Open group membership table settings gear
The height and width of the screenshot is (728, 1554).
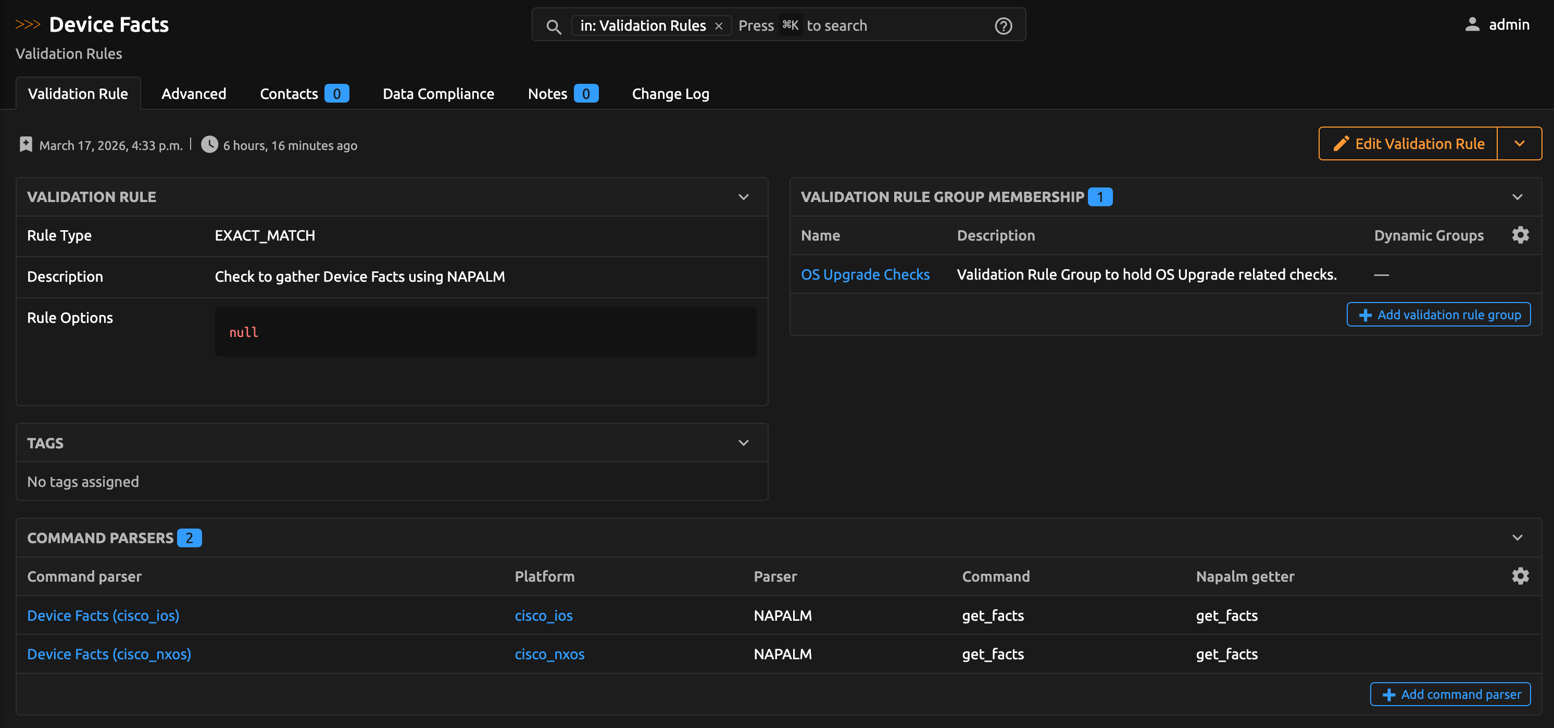[x=1520, y=235]
